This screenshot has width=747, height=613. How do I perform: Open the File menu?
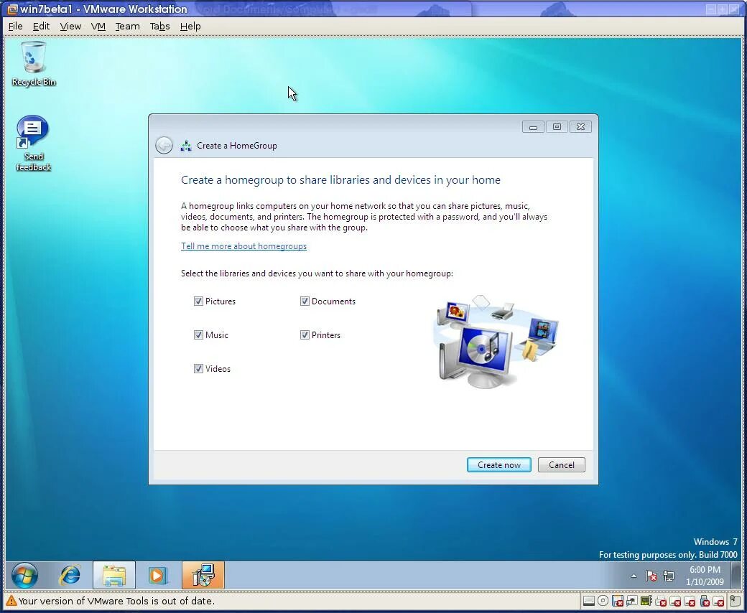tap(15, 26)
